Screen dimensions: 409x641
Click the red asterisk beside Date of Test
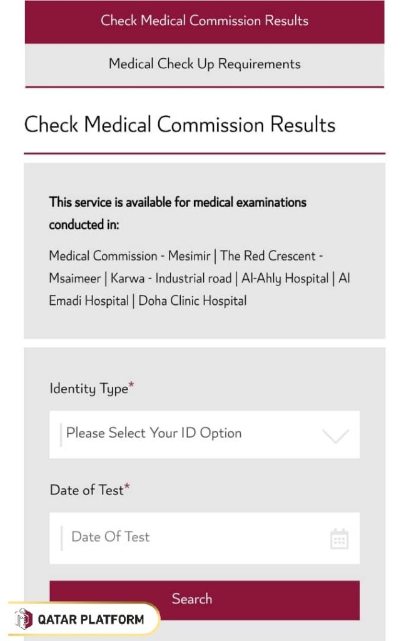pos(128,486)
